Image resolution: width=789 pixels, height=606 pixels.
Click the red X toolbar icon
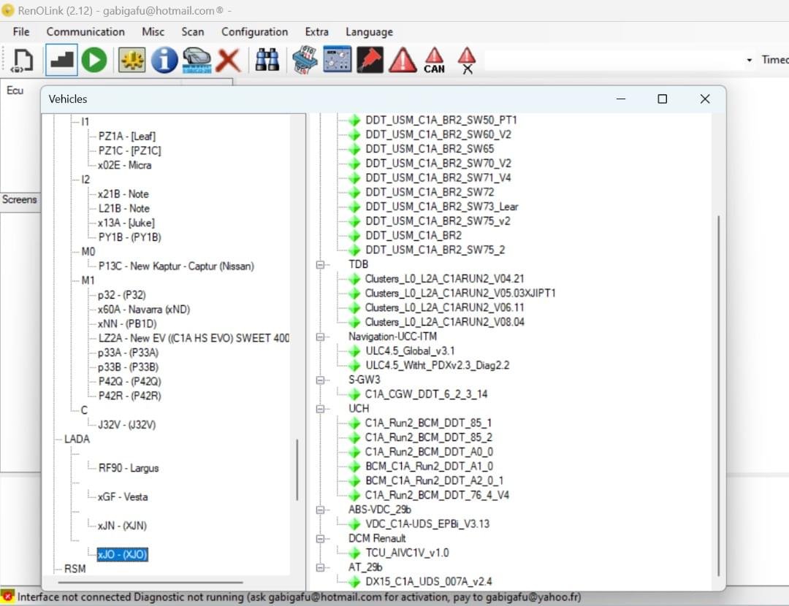229,60
